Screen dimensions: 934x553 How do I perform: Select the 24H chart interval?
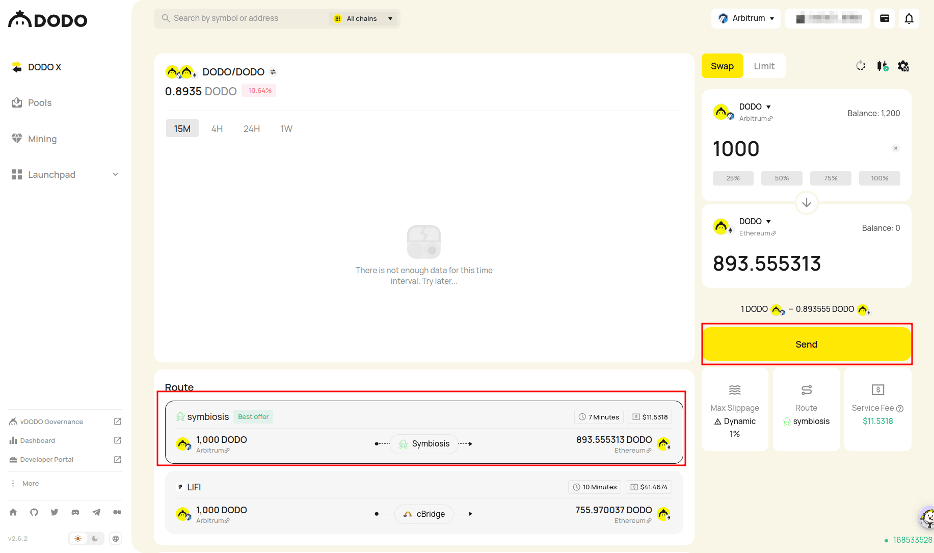[252, 128]
